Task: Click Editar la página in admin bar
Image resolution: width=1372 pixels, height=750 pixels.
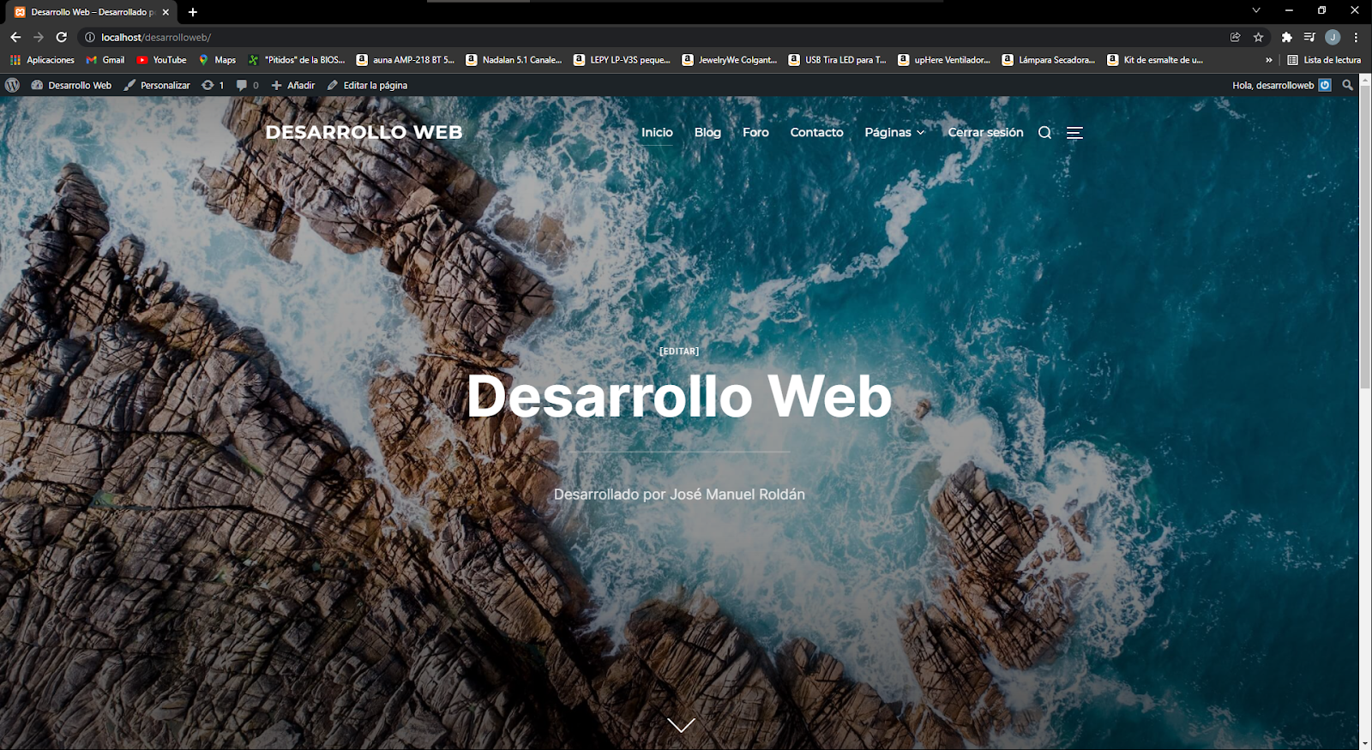Action: click(x=367, y=85)
